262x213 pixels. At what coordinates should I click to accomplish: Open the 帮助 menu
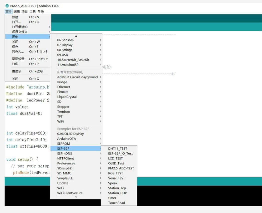40,11
